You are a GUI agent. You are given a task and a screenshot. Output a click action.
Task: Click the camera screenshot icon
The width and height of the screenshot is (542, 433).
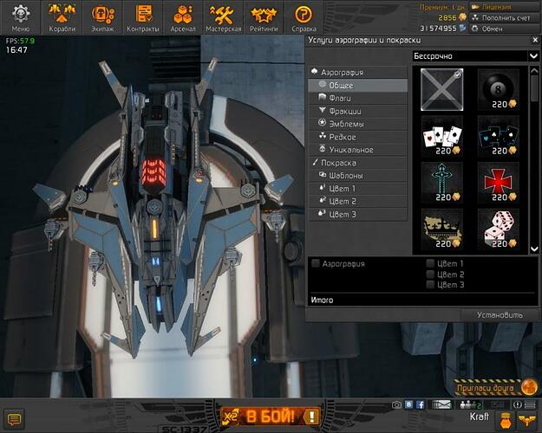point(397,404)
